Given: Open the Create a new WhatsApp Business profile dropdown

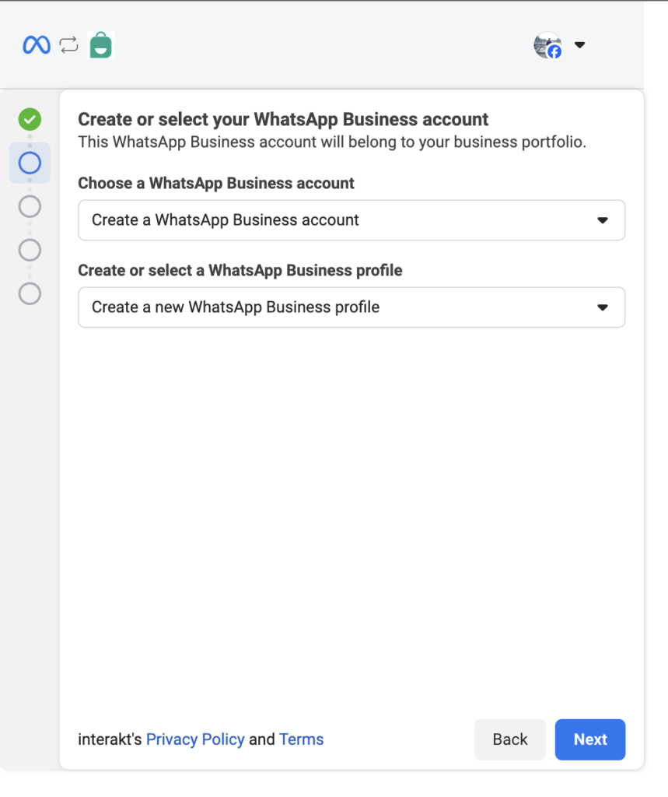Looking at the screenshot, I should point(351,307).
